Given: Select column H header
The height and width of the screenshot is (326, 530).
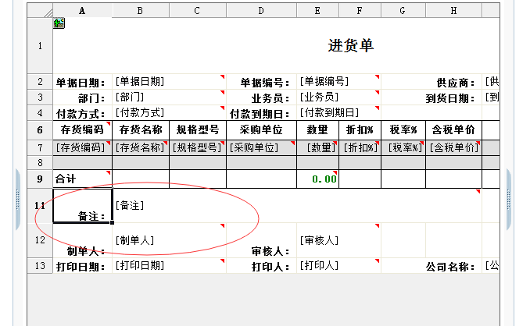Looking at the screenshot, I should (453, 11).
